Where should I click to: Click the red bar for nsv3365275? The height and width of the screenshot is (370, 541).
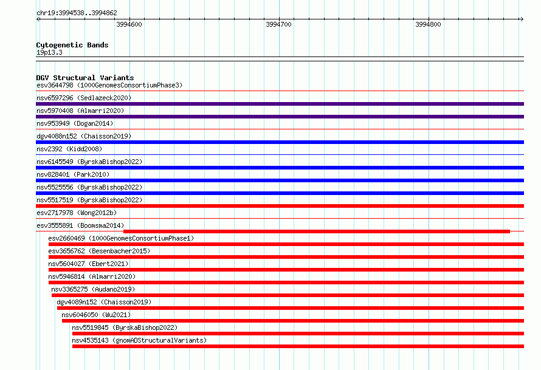(x=288, y=295)
